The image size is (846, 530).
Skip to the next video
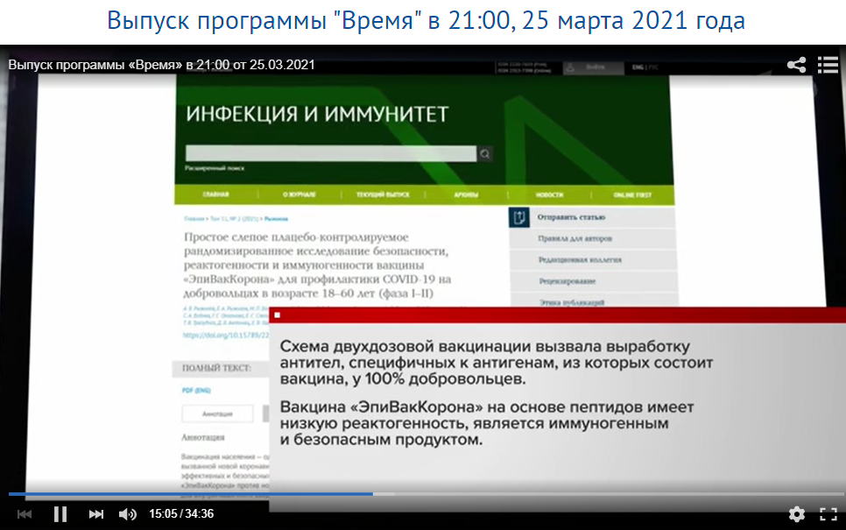96,514
